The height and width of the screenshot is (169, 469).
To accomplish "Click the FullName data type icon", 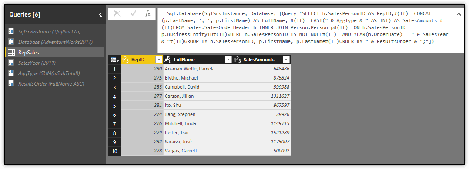I will 168,60.
